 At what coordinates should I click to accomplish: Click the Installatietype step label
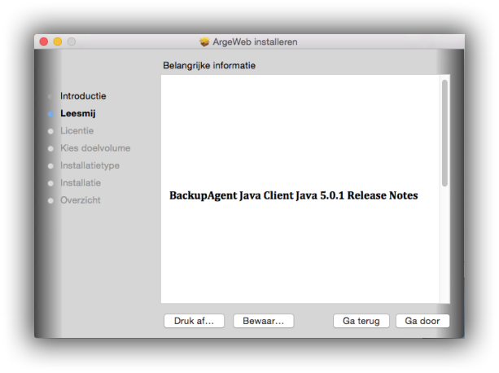[90, 165]
